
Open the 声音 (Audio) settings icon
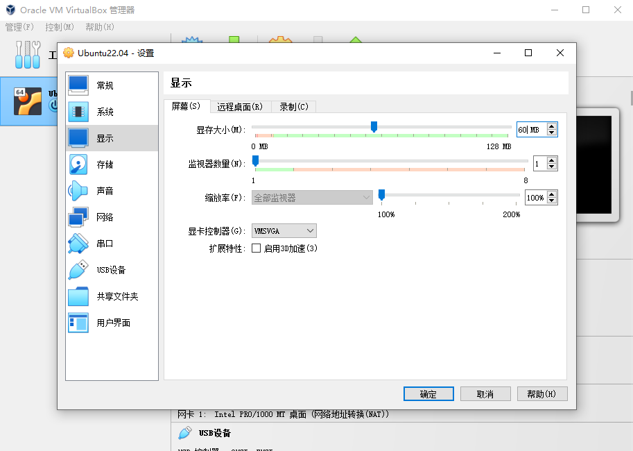[x=78, y=191]
